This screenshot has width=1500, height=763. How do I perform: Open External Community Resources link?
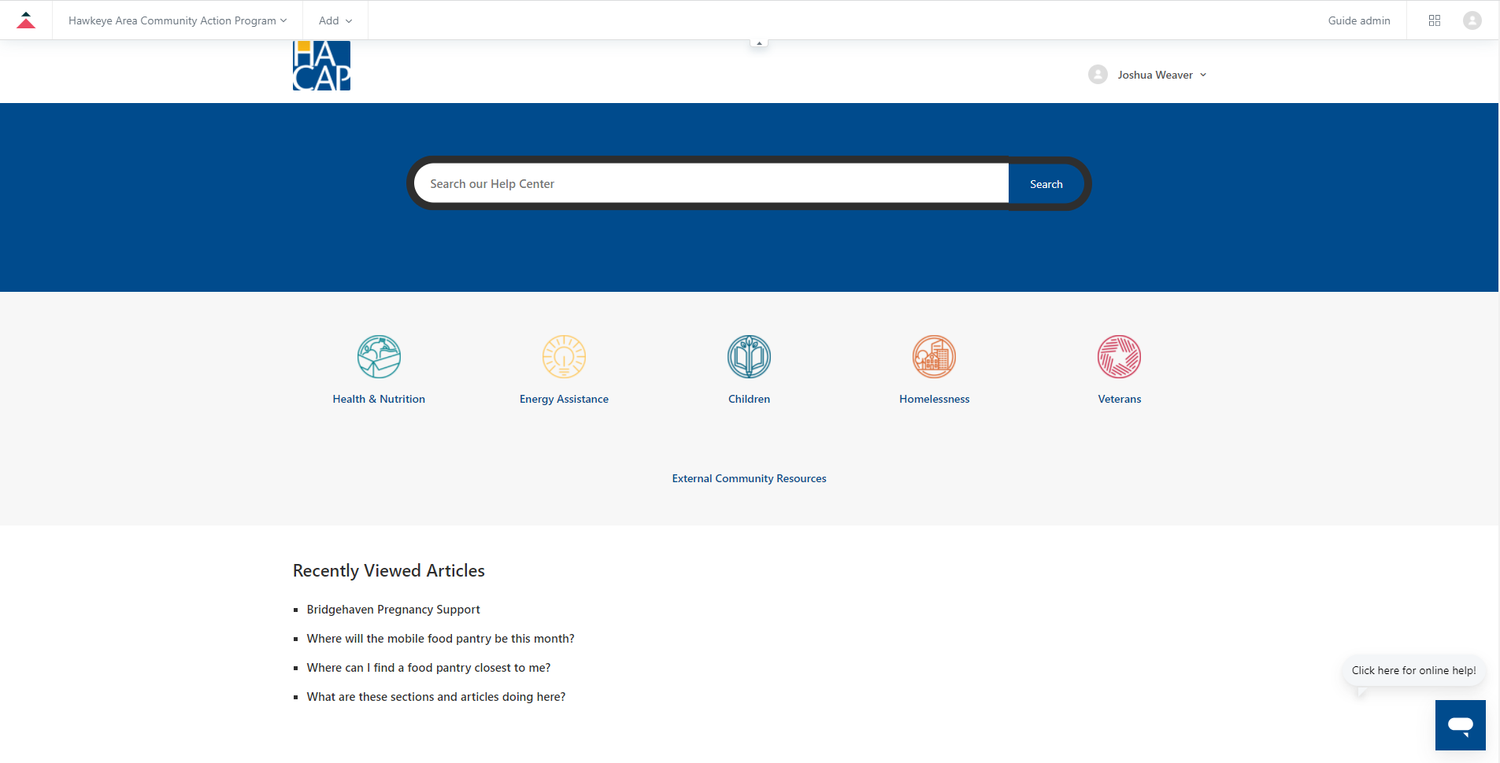[x=749, y=478]
